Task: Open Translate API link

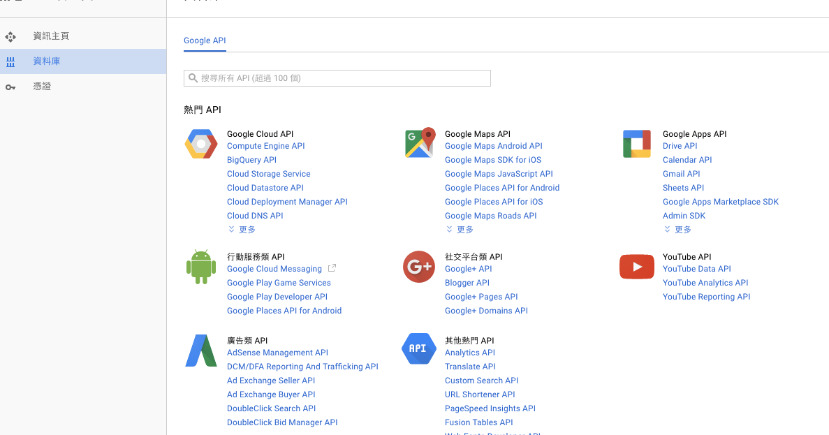Action: [x=470, y=367]
